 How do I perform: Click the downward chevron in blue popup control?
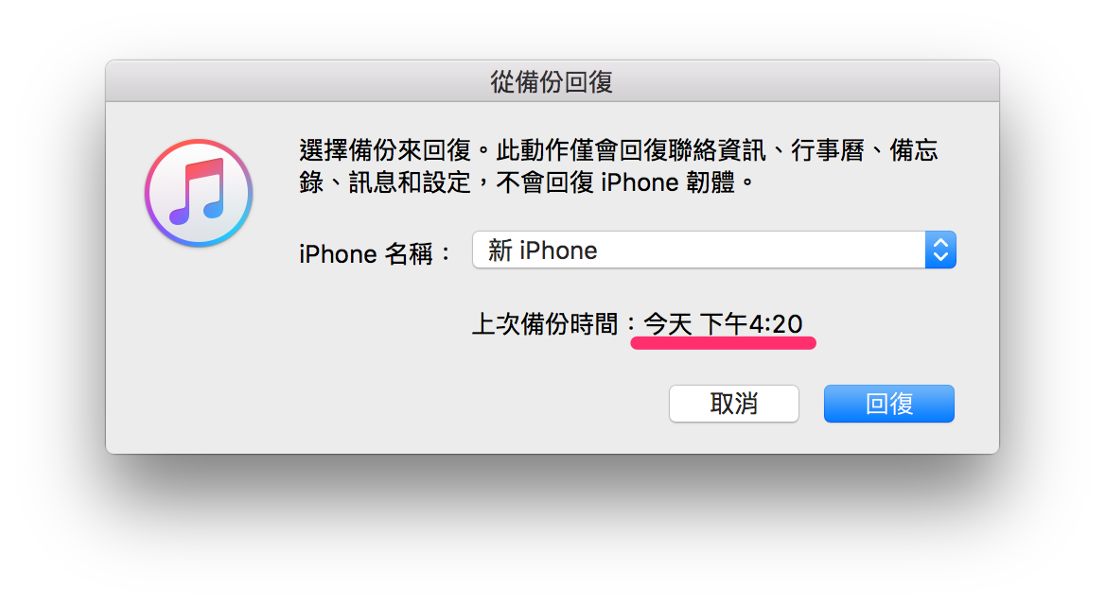[940, 257]
